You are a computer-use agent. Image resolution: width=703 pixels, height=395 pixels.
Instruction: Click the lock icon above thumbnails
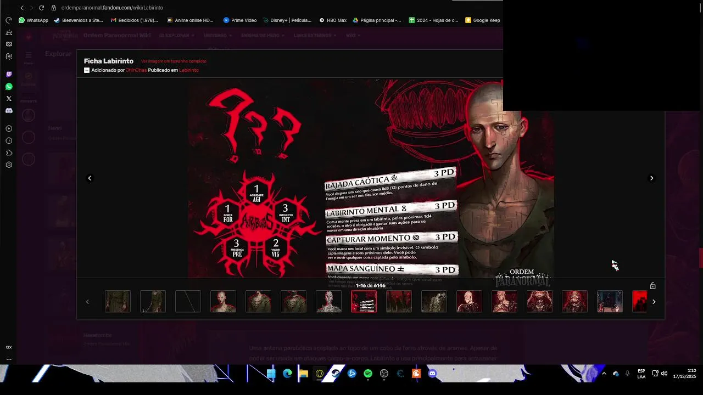(x=652, y=286)
